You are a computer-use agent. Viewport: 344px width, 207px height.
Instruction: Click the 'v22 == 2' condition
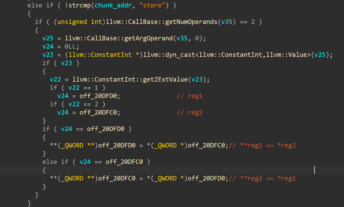[83, 104]
